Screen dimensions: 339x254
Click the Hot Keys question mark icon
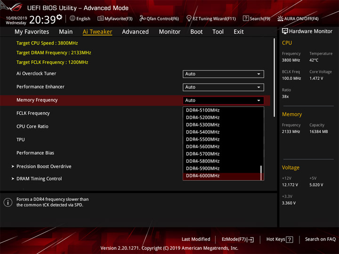289,239
